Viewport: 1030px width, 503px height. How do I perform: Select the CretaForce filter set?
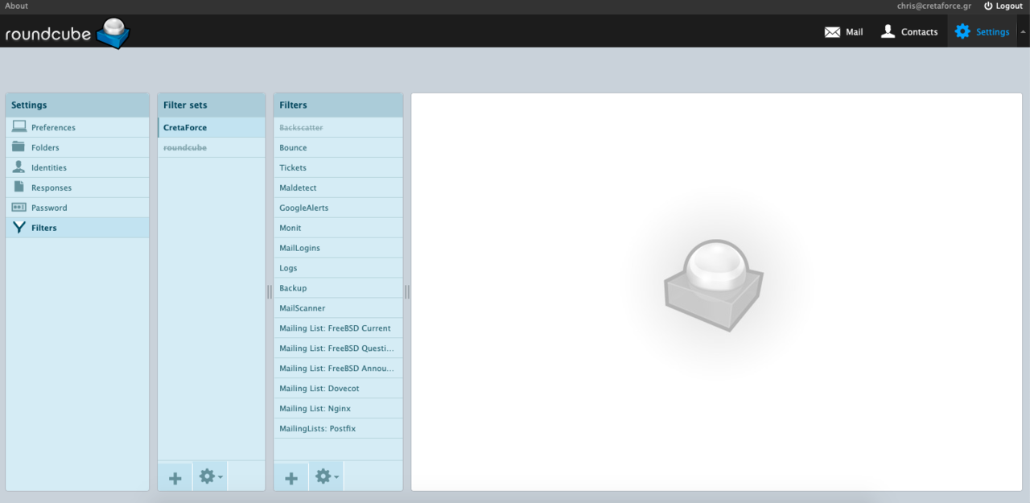coord(211,127)
